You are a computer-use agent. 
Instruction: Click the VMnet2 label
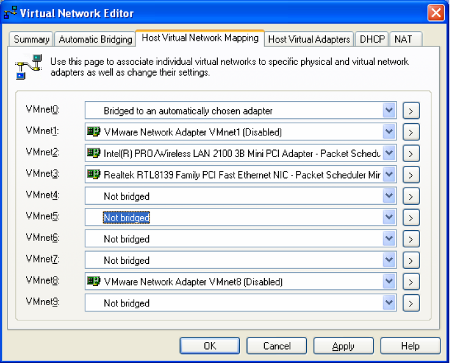(43, 152)
